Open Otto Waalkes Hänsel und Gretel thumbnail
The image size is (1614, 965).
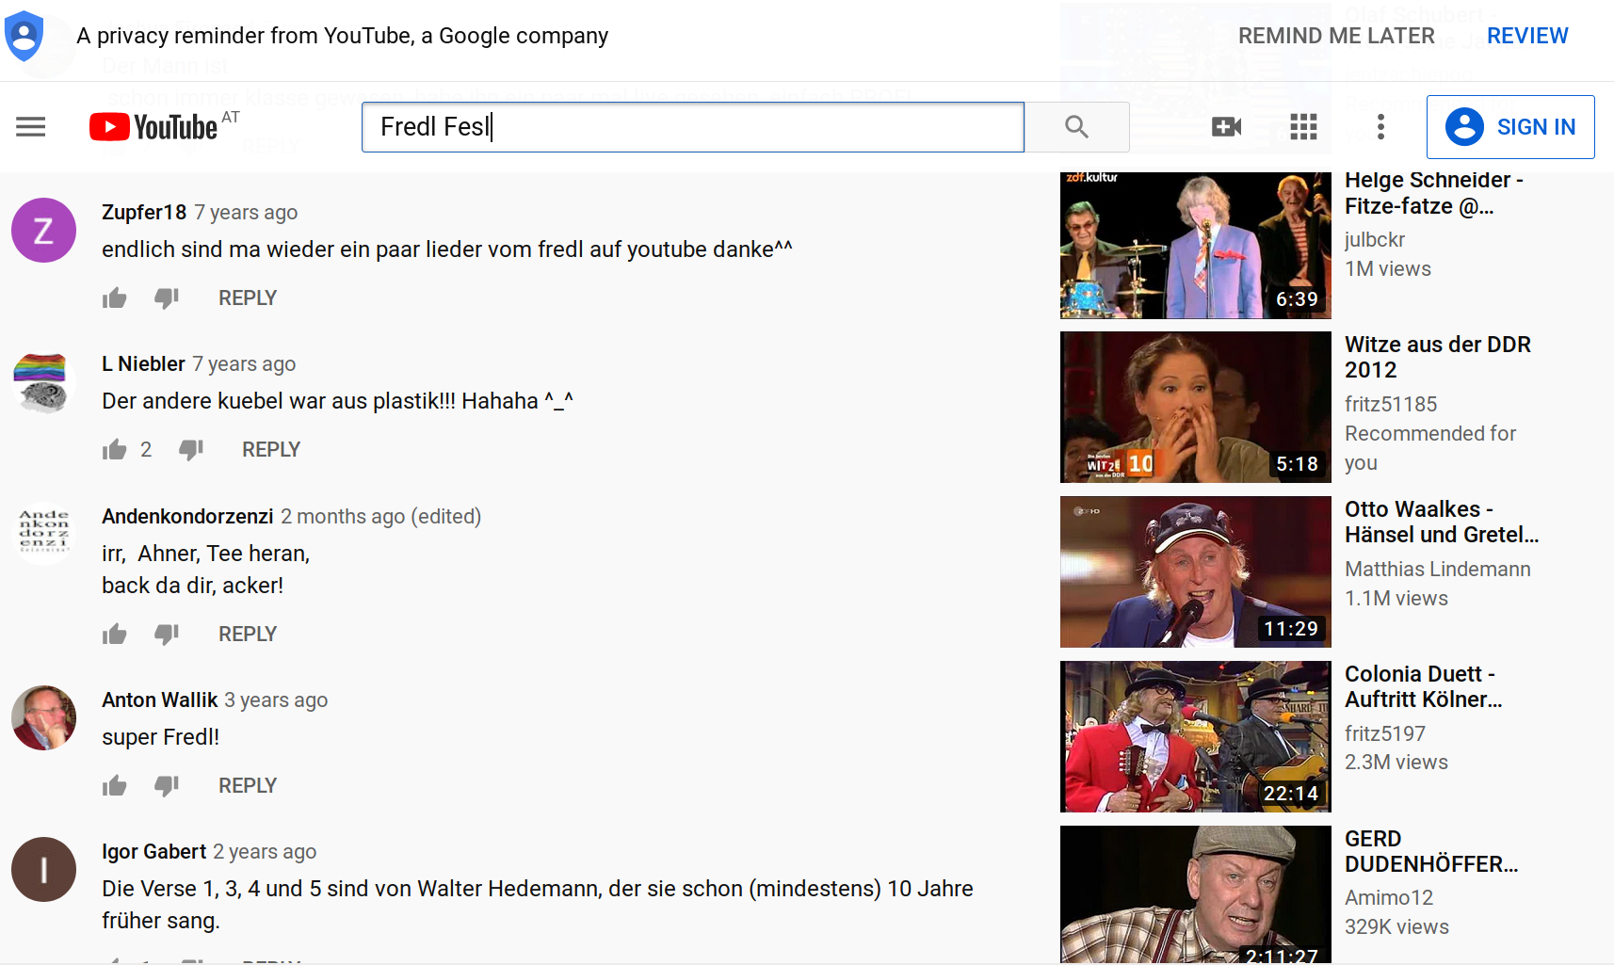click(x=1195, y=571)
